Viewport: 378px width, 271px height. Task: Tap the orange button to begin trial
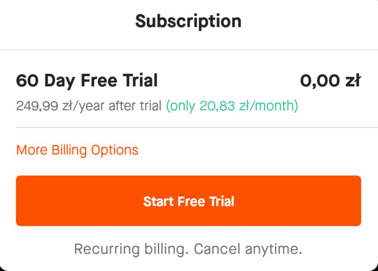coord(188,201)
